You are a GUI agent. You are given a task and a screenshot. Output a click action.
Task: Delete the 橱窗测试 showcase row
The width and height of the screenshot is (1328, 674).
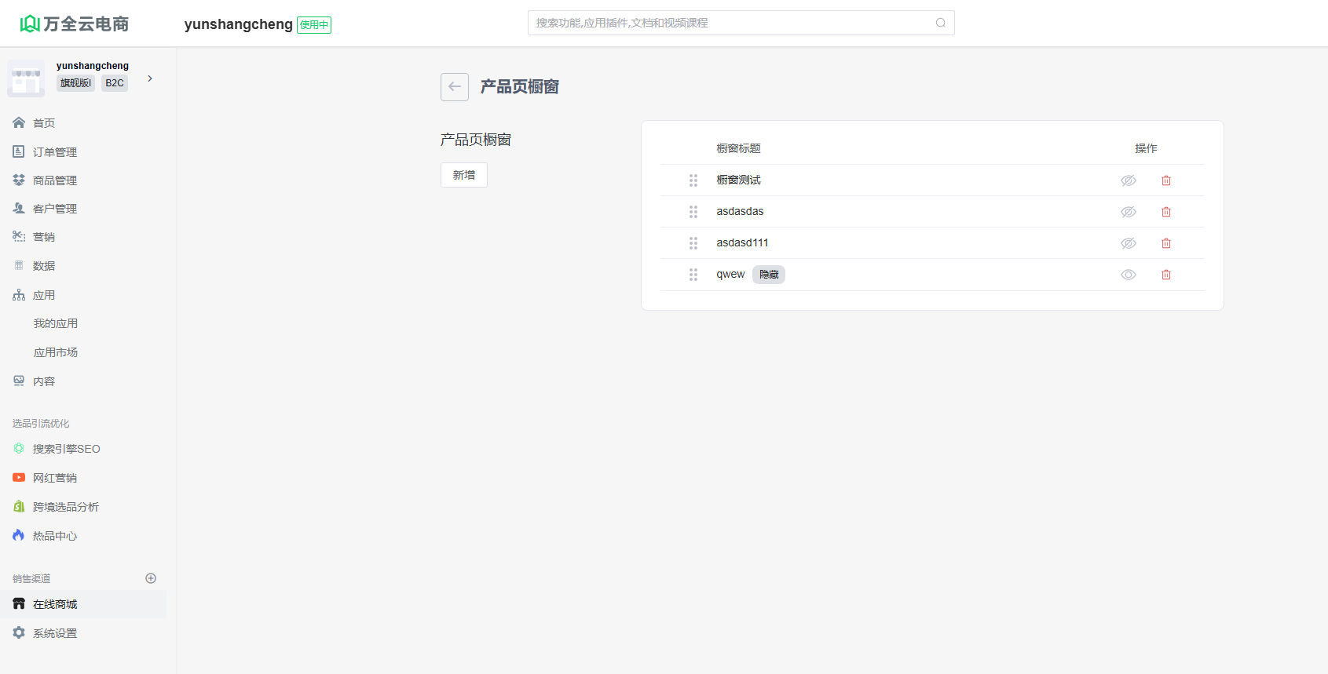pos(1165,180)
